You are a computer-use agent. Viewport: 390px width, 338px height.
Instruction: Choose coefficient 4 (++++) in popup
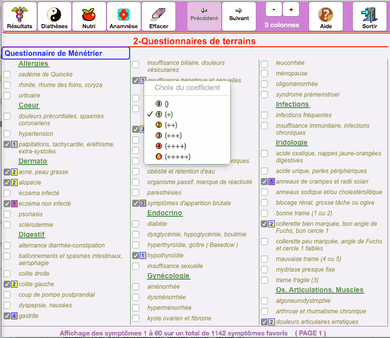[x=187, y=146]
